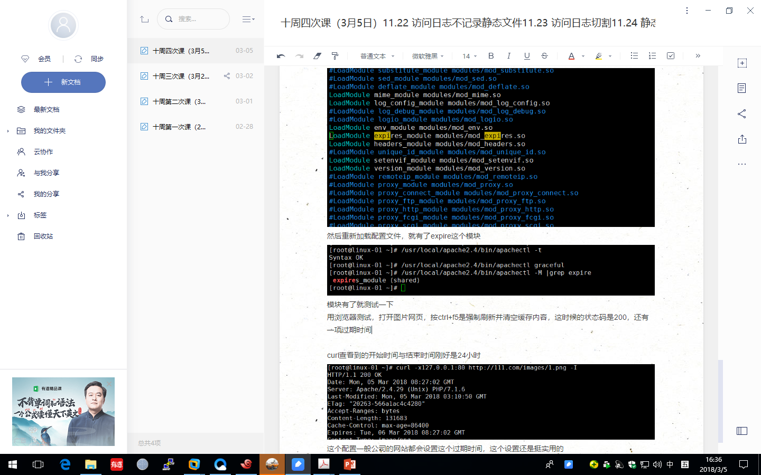The image size is (761, 475).
Task: Click the fullscreen expand icon in right panel
Action: coord(742,63)
